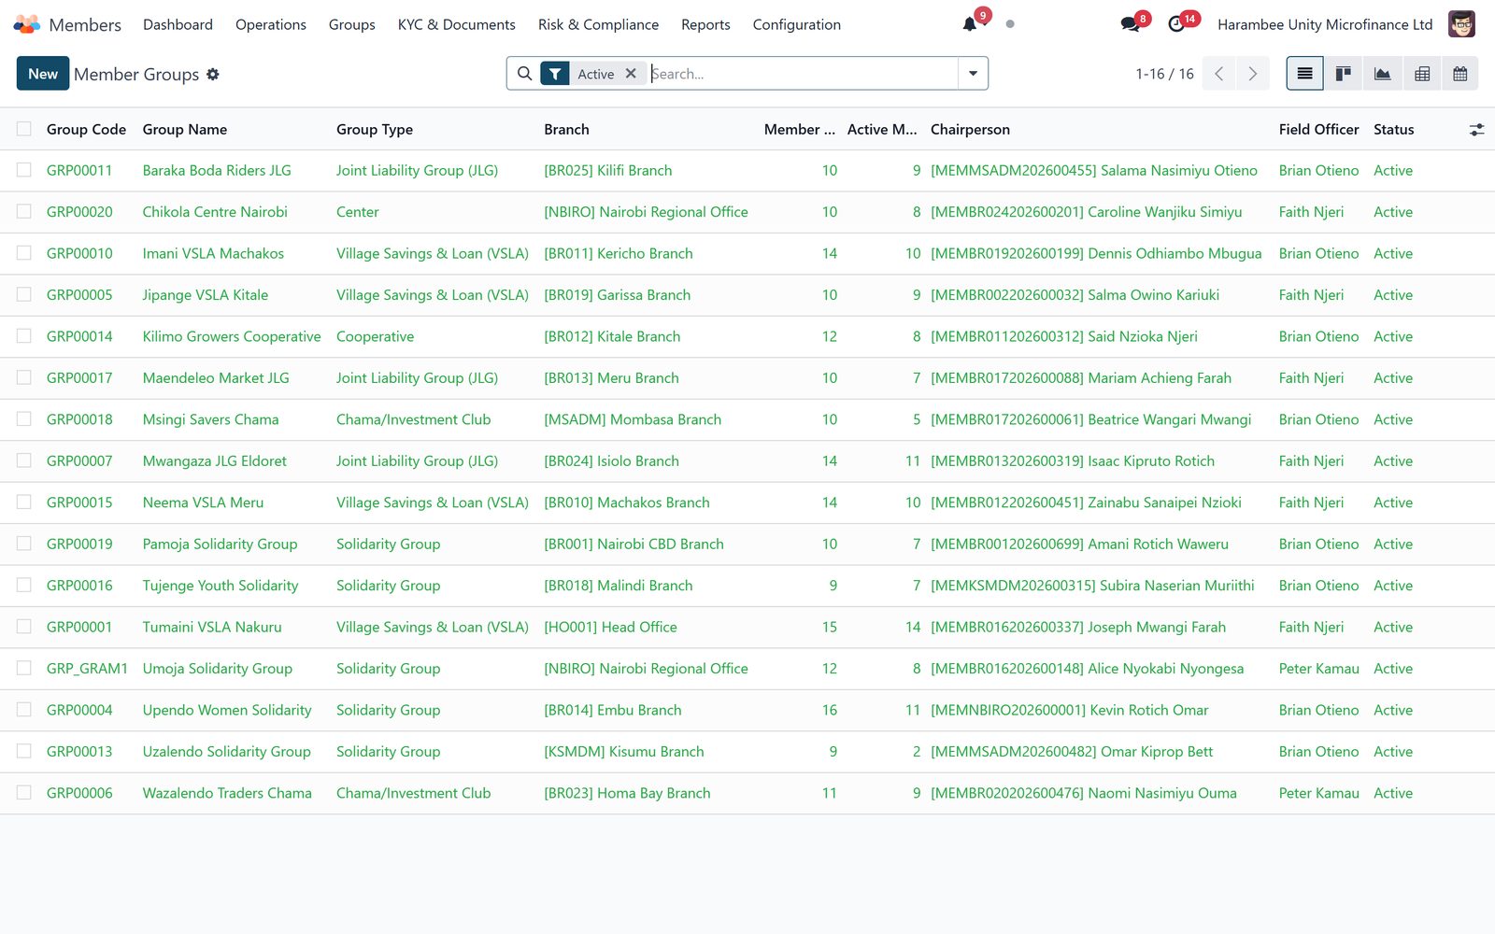Viewport: 1495px width, 934px height.
Task: Remove the Active filter tag
Action: (631, 74)
